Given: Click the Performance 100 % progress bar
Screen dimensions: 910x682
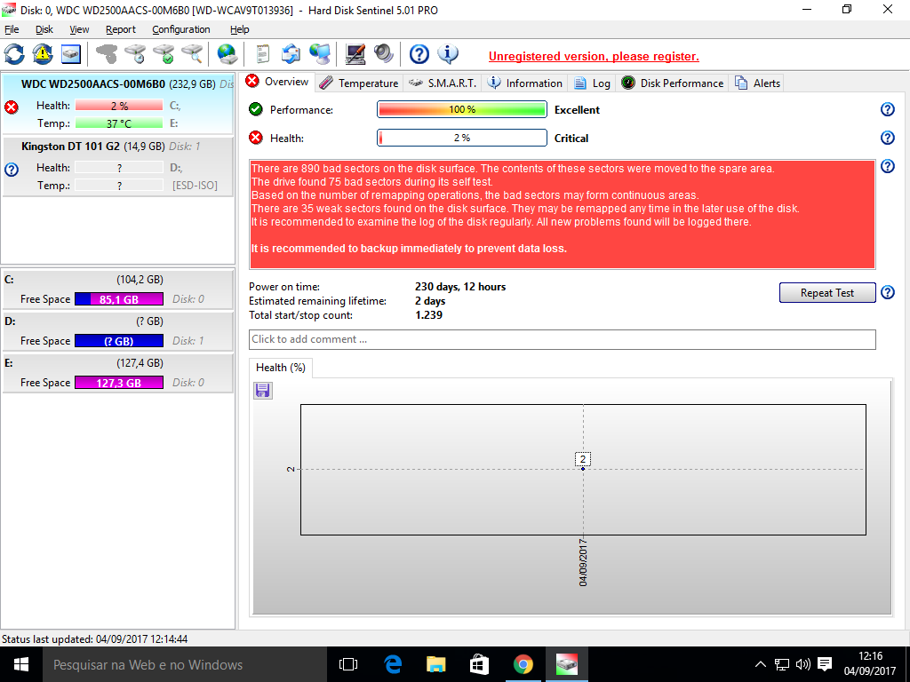Looking at the screenshot, I should [x=462, y=109].
